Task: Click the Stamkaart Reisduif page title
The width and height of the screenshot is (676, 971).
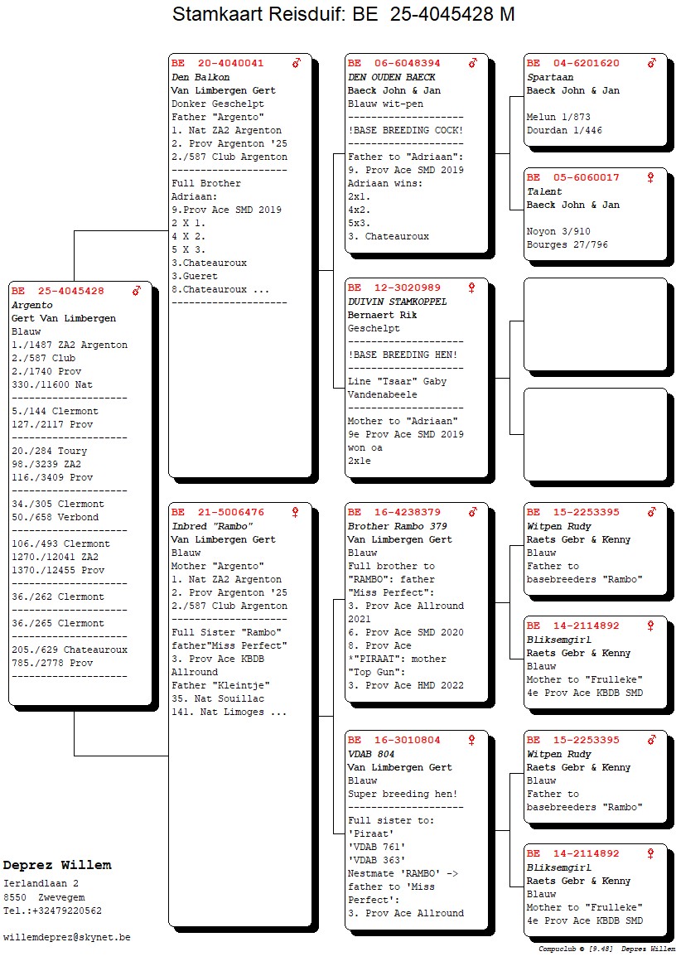Action: [x=343, y=15]
